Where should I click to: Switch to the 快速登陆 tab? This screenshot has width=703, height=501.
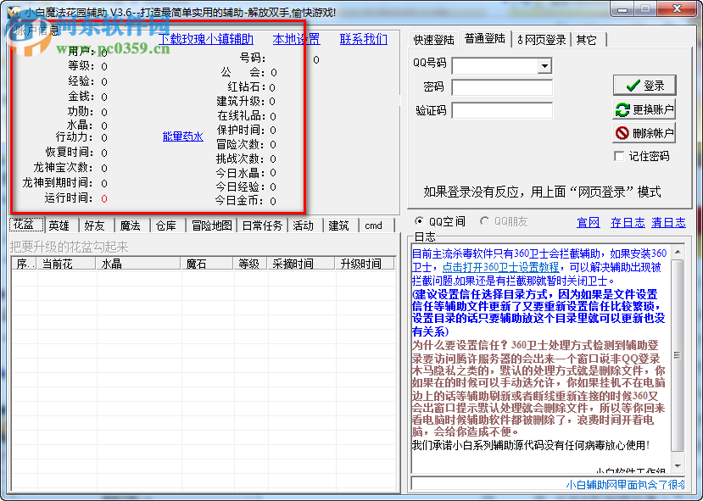coord(433,40)
